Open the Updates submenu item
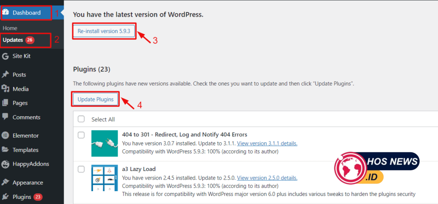Screen dimensions: 438x204 [13, 40]
